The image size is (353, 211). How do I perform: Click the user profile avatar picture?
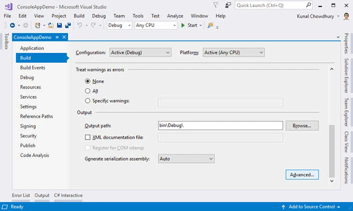click(x=346, y=16)
